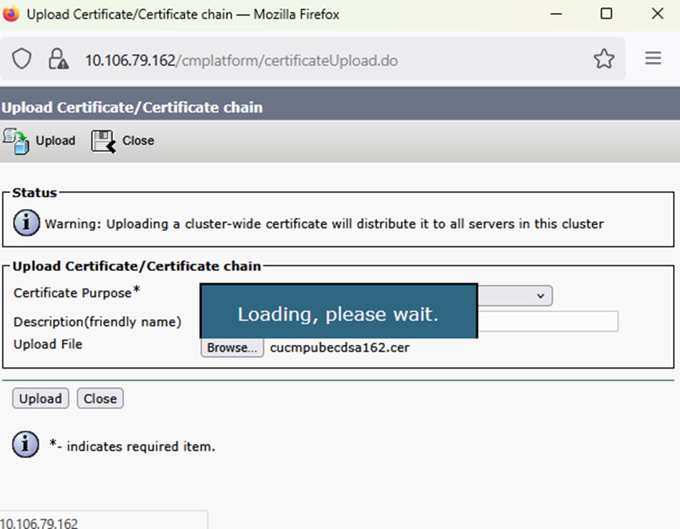Click the Upload Certificate/Certificate chain page header
The width and height of the screenshot is (680, 529).
[x=132, y=107]
